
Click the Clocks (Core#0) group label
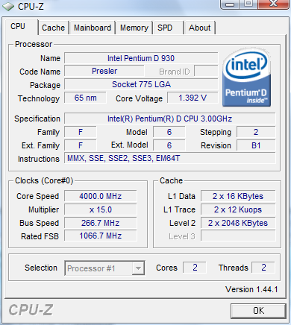pyautogui.click(x=44, y=180)
